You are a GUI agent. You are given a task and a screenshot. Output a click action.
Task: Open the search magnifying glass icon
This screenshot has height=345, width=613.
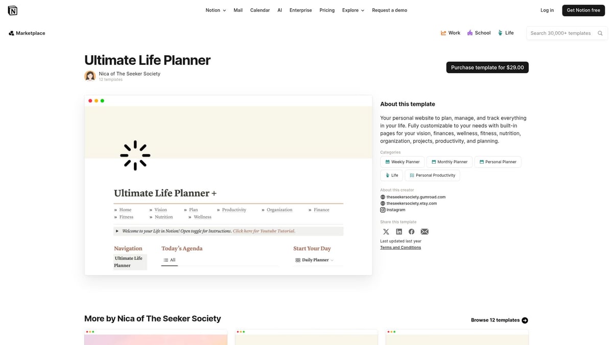pyautogui.click(x=600, y=33)
